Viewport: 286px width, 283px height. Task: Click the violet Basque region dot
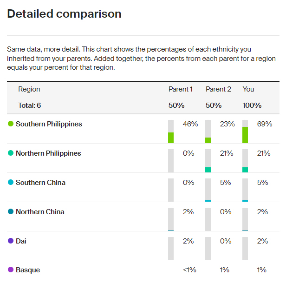point(11,270)
